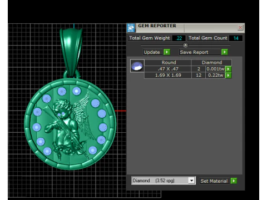
Task: Collapse panel using the divider arrow handle
Action: 185,45
